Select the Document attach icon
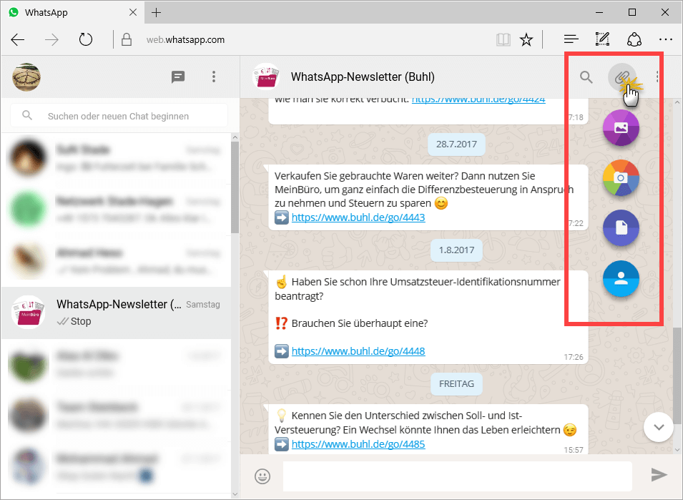The image size is (683, 500). pyautogui.click(x=621, y=227)
